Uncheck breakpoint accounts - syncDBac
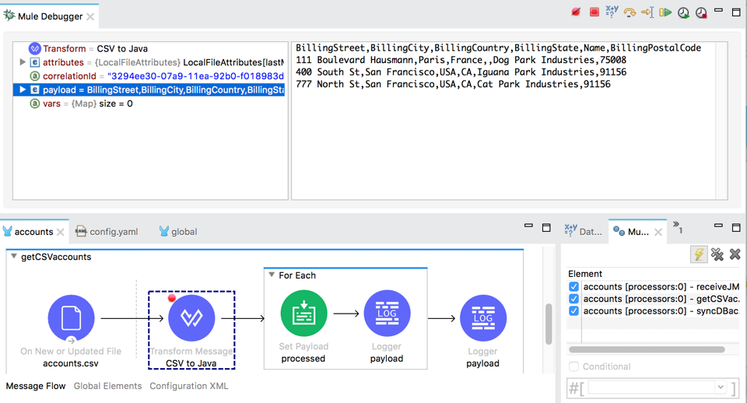The image size is (747, 403). click(x=573, y=311)
